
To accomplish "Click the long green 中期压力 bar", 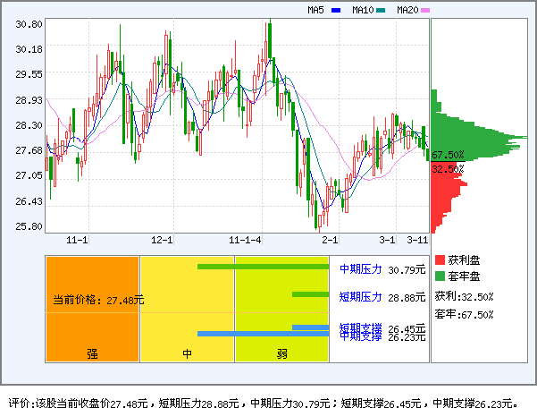I will [x=264, y=267].
